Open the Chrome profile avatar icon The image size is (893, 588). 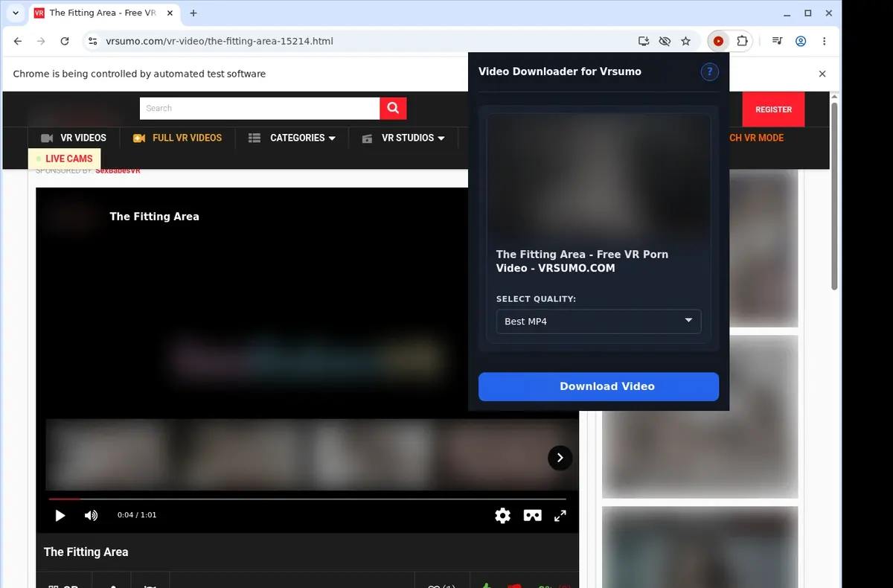click(801, 42)
